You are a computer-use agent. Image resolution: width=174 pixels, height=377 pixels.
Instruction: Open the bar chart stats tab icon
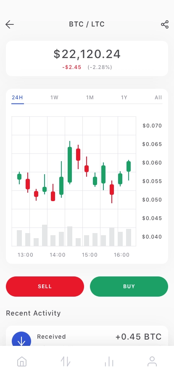tap(109, 361)
